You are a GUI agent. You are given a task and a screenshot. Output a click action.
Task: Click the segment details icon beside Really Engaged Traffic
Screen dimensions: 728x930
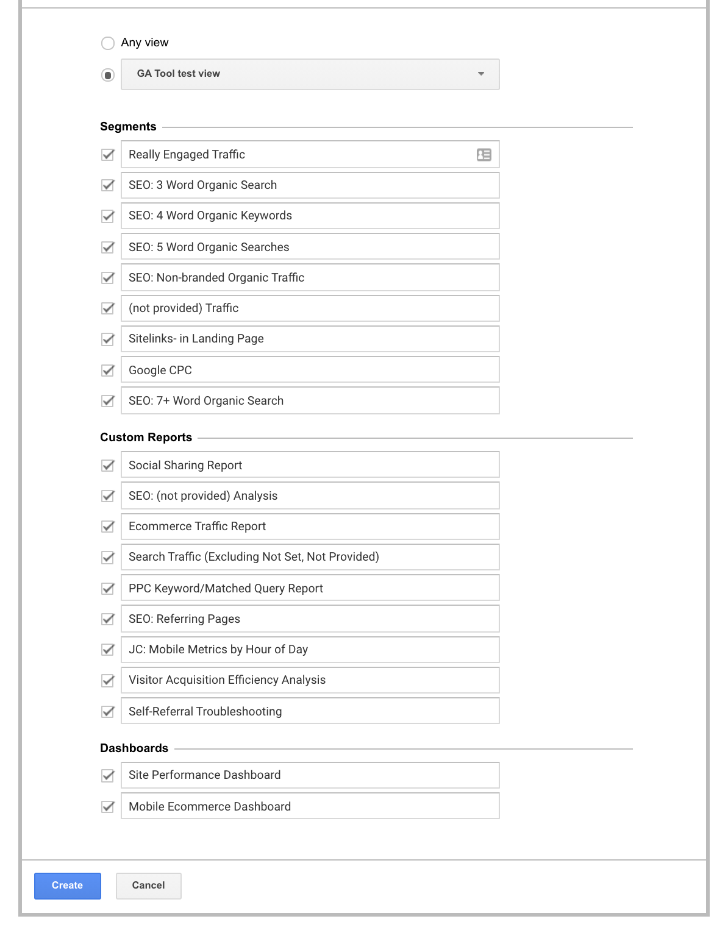coord(482,155)
